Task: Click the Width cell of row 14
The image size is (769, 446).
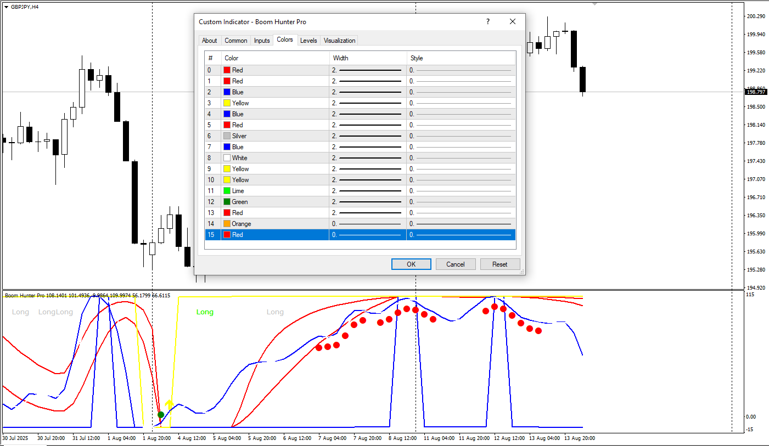Action: click(368, 224)
